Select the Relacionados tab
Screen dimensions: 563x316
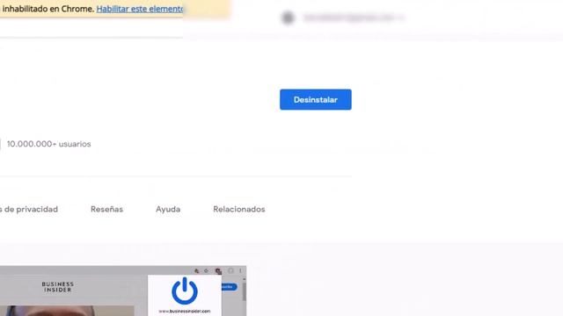pyautogui.click(x=239, y=209)
